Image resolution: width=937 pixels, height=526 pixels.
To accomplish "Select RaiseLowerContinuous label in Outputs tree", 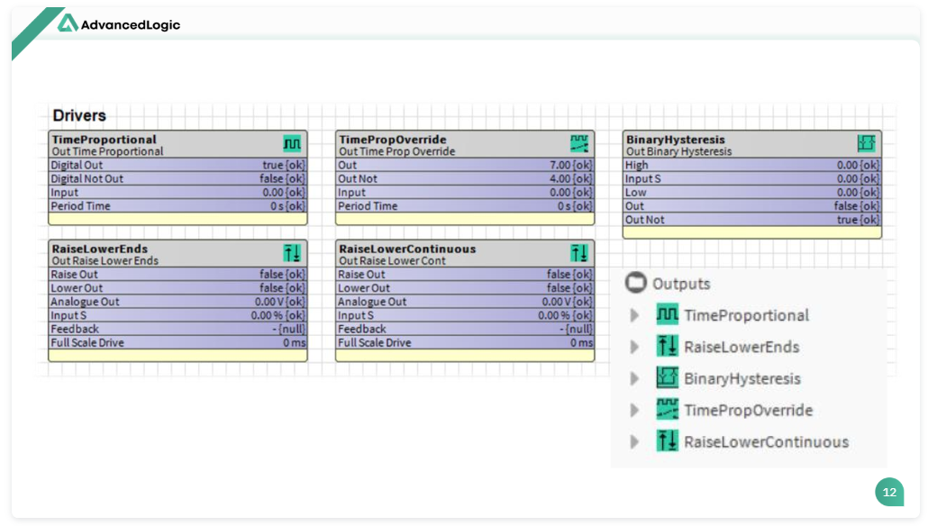I will tap(766, 442).
